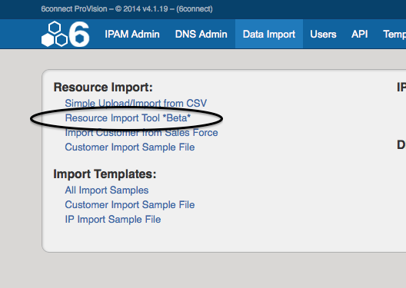The width and height of the screenshot is (406, 288).
Task: Click the 6connect hexagon cluster logo
Action: pos(55,34)
